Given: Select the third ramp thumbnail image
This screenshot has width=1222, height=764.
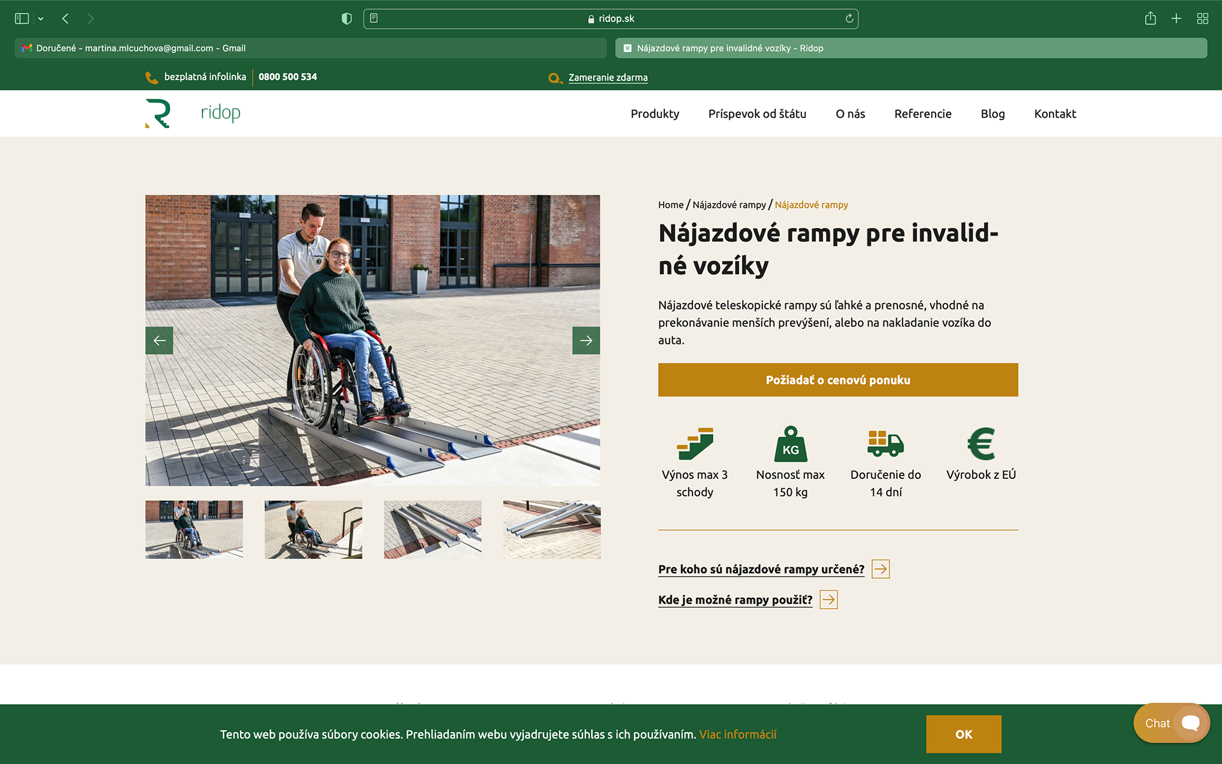Looking at the screenshot, I should 432,530.
